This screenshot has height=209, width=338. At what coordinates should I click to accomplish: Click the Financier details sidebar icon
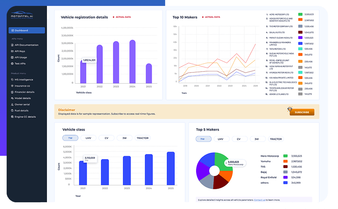[12, 92]
